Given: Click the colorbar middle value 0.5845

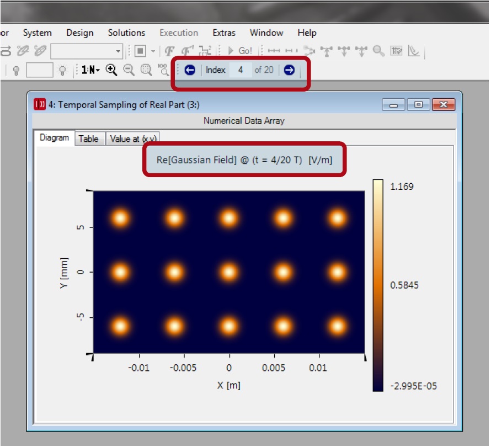Looking at the screenshot, I should coord(404,285).
